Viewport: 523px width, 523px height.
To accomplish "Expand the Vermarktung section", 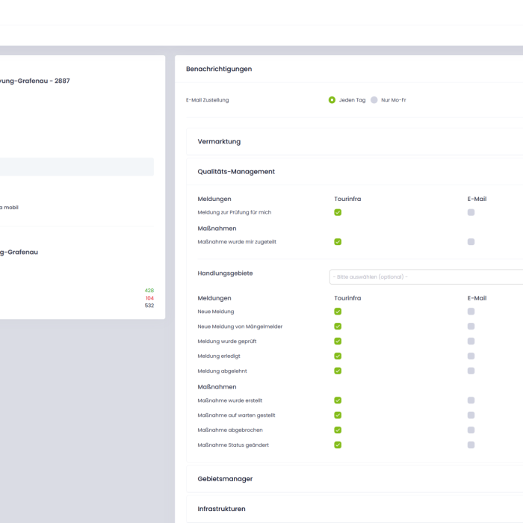I will tap(220, 141).
